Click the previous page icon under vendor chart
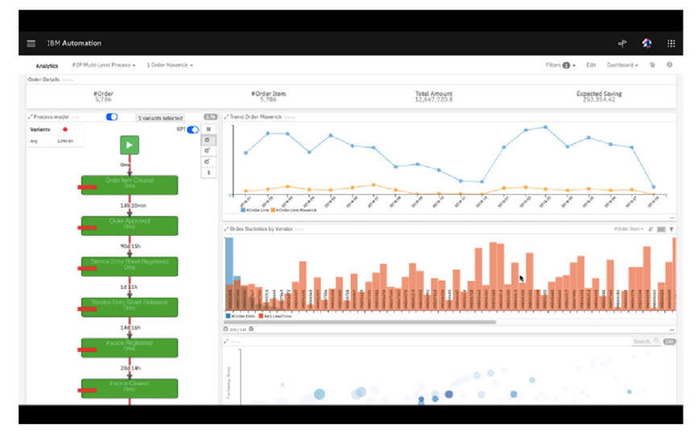 pyautogui.click(x=225, y=330)
